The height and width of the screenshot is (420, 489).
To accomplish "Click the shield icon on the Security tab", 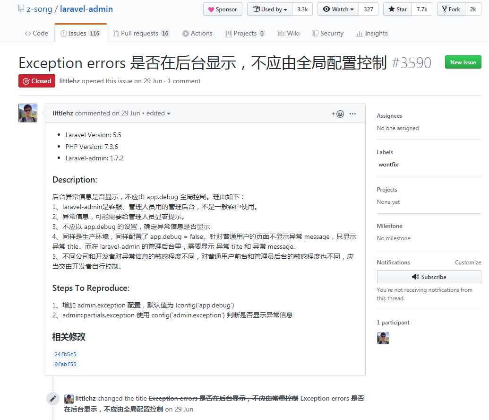I will (x=315, y=34).
